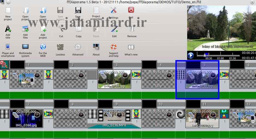Click striped transition before slide 3
Screen dimensions: 256x139
coord(92,75)
